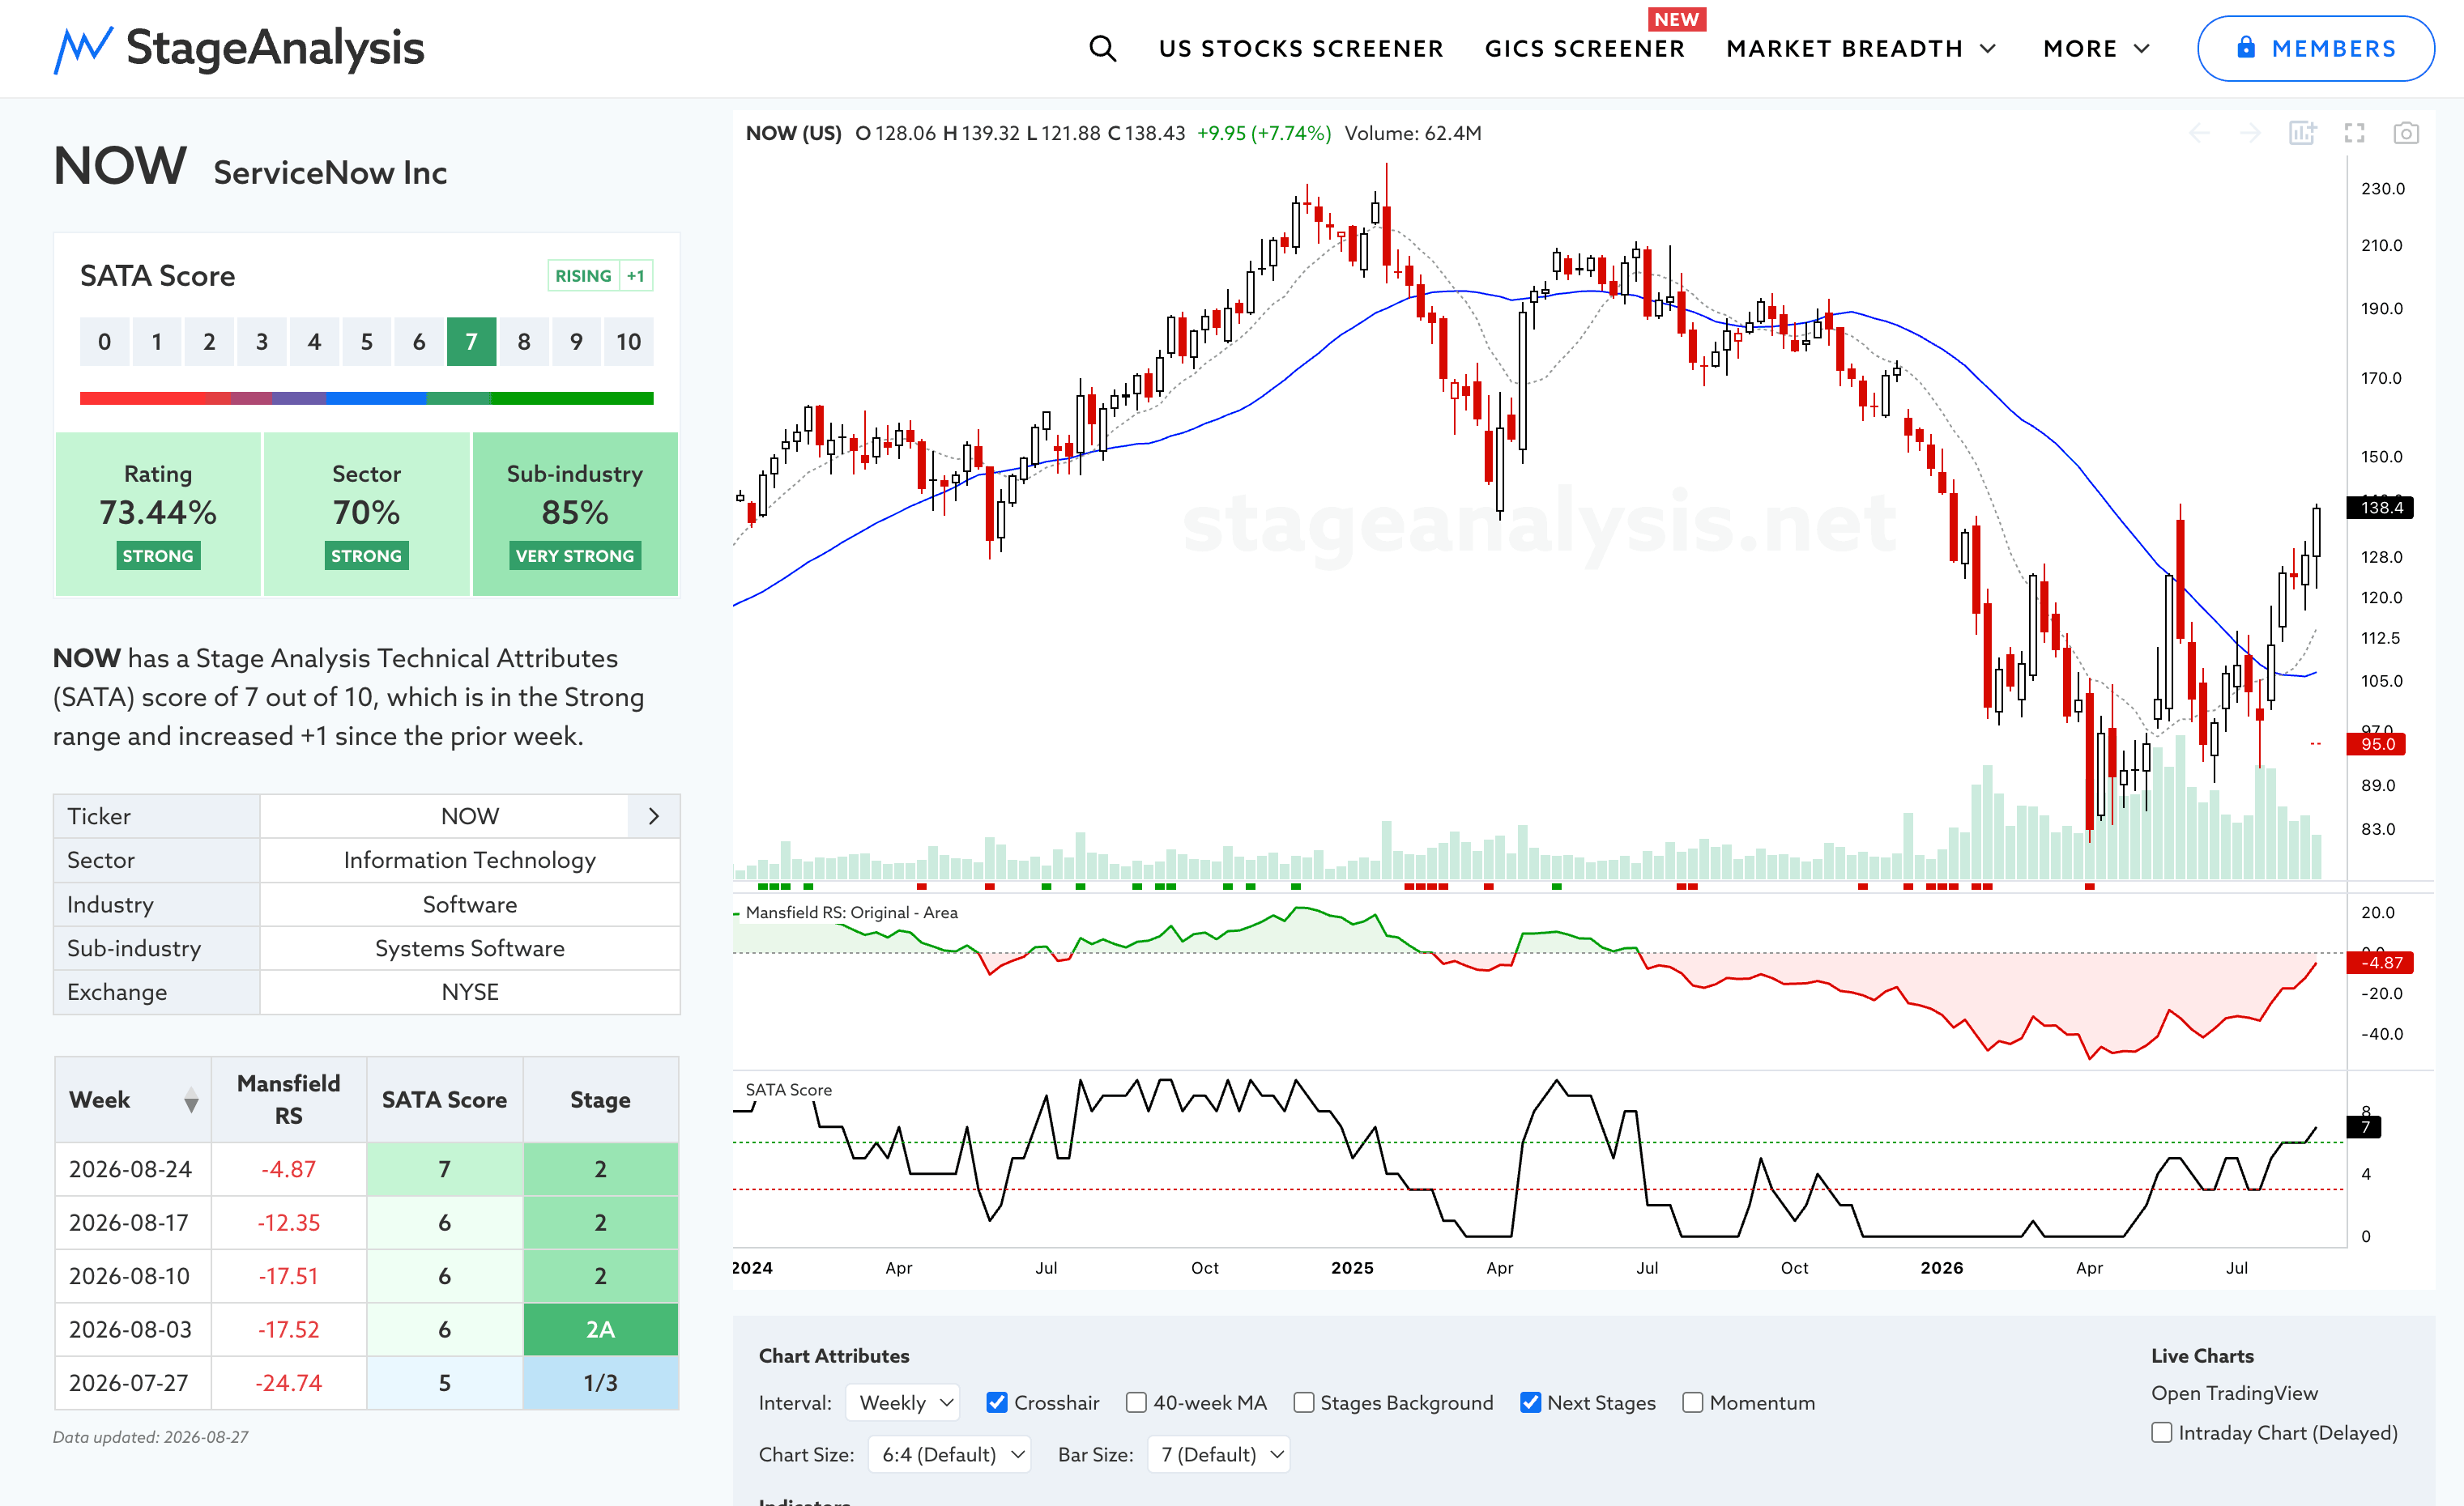Select SATA score box 10
The image size is (2464, 1506).
tap(628, 342)
